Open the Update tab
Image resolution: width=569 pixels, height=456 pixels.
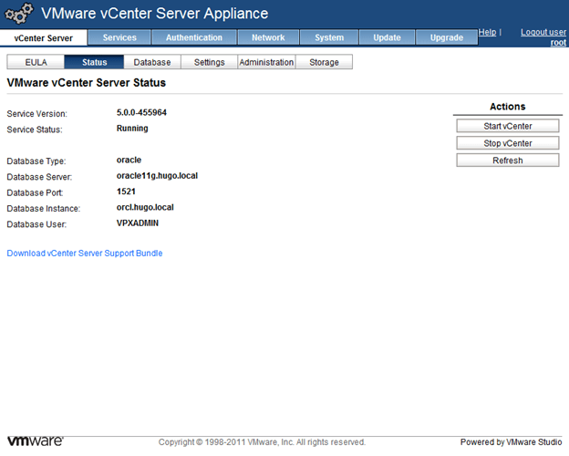(x=387, y=37)
